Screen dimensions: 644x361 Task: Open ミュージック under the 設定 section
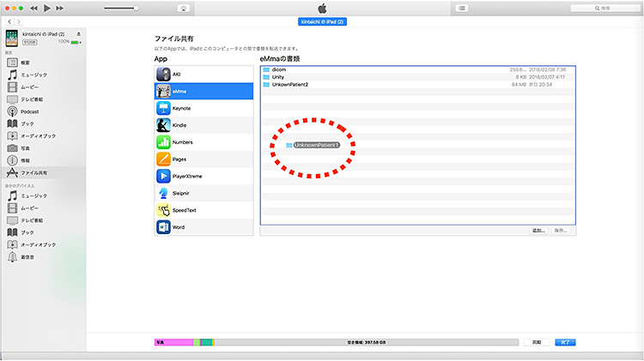[33, 75]
